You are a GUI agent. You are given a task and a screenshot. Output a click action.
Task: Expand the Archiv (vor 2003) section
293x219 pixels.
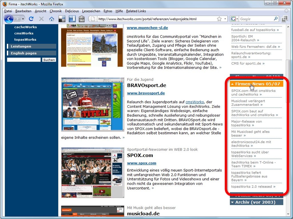(x=257, y=202)
